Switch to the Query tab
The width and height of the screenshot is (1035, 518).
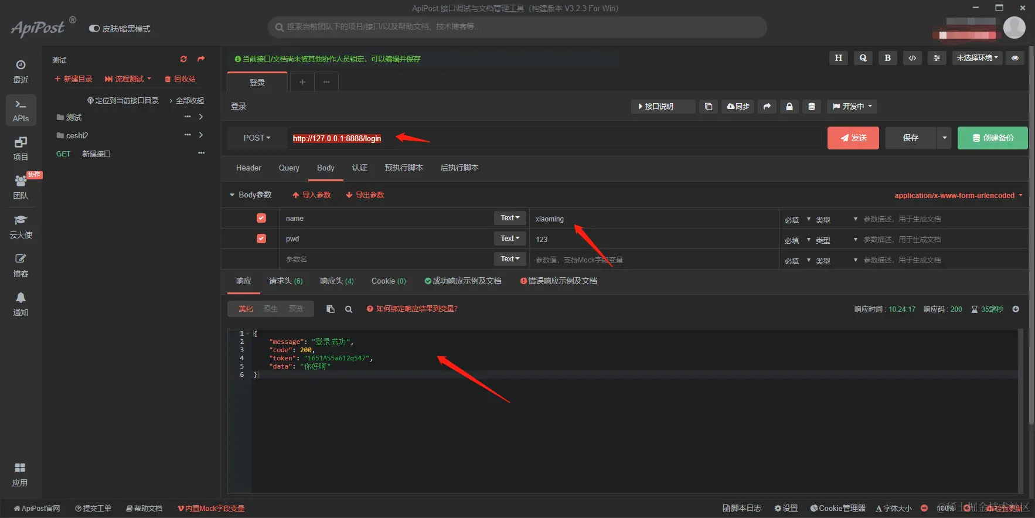[x=289, y=168]
